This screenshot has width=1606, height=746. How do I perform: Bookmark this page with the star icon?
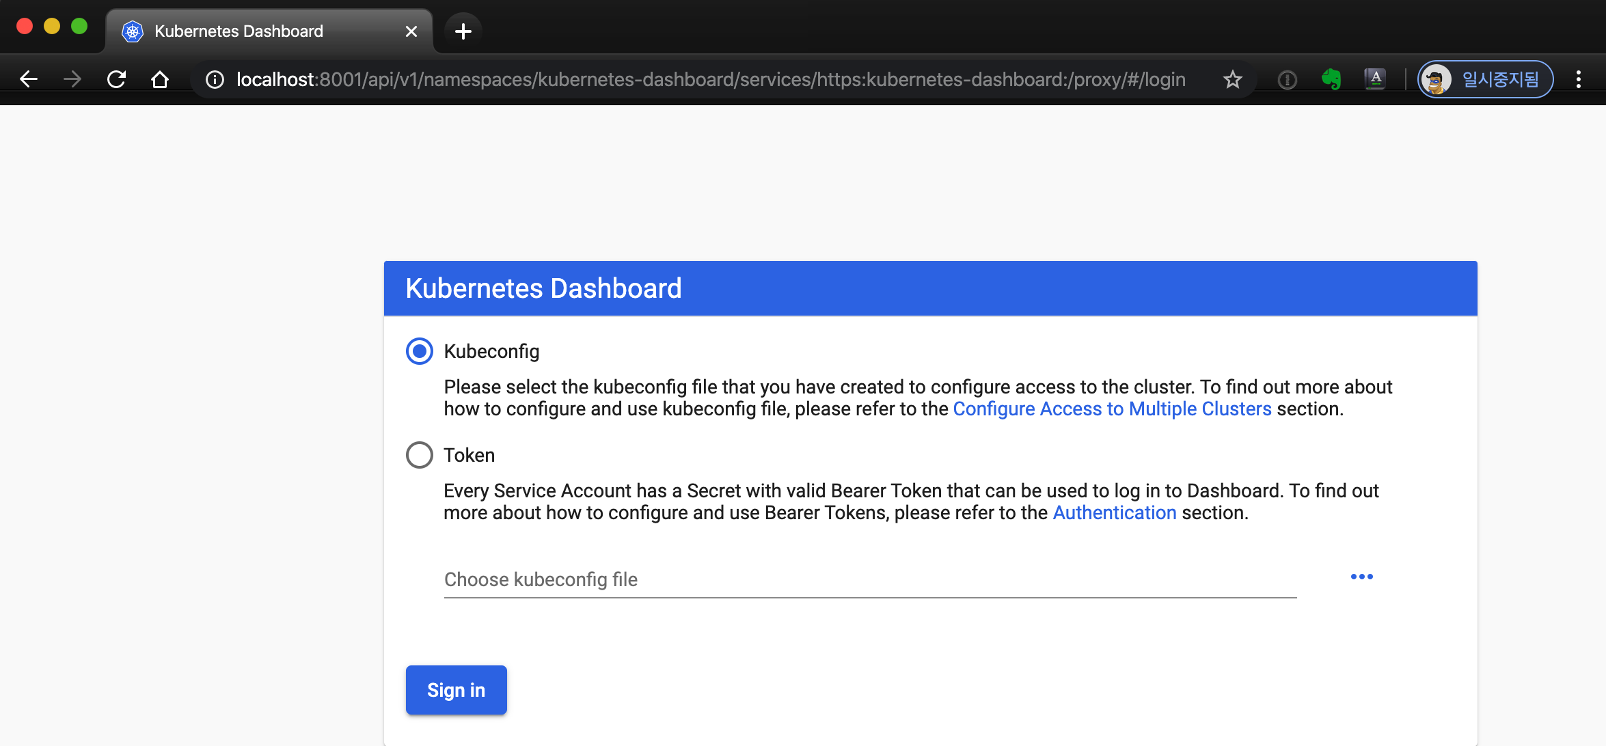(x=1232, y=80)
